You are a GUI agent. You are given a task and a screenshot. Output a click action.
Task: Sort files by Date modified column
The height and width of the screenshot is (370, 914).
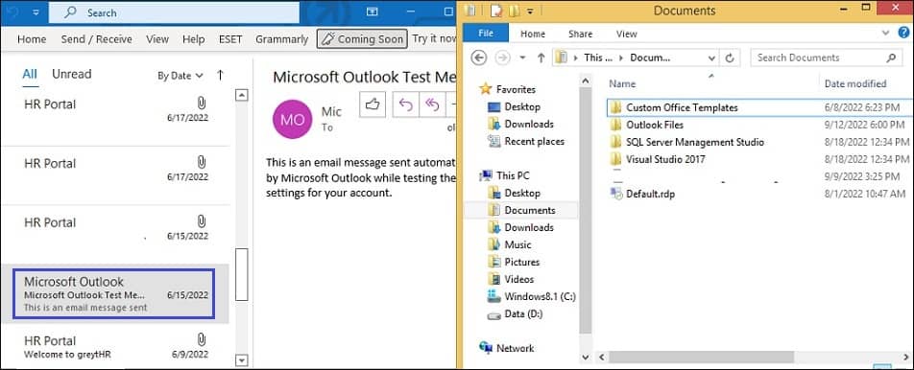pos(855,83)
